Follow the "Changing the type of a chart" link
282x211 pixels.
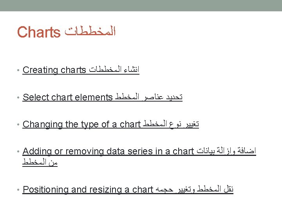[81, 124]
